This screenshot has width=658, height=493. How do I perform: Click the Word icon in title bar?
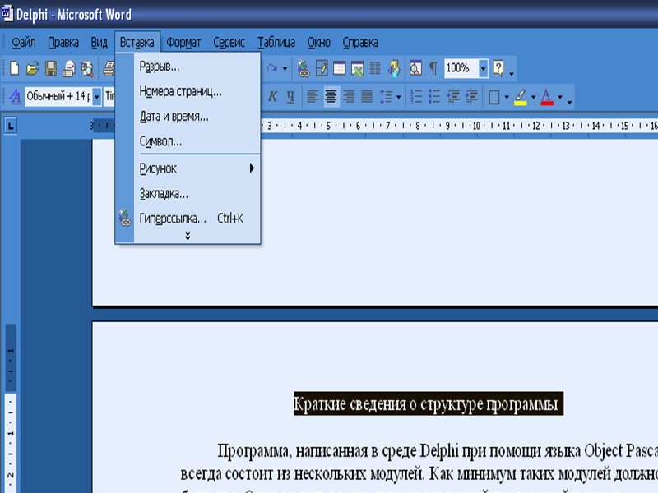click(x=7, y=13)
